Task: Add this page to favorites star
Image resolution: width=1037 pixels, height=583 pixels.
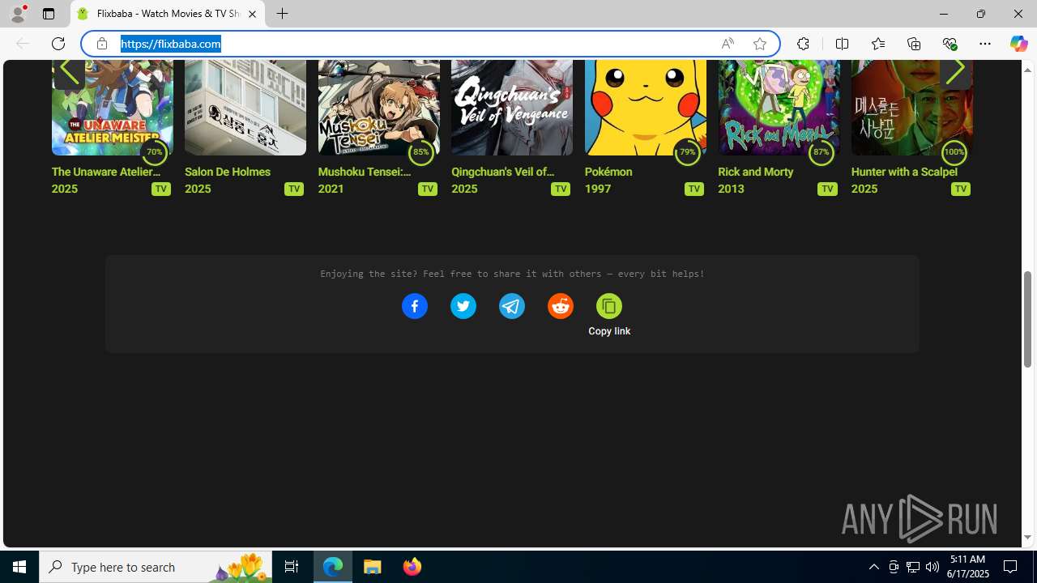Action: pyautogui.click(x=760, y=44)
